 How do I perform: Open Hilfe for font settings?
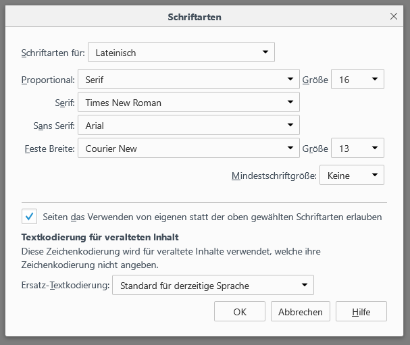point(361,311)
